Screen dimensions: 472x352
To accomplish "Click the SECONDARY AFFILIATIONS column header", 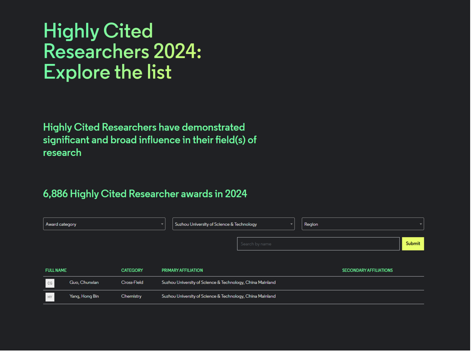I will pos(369,271).
